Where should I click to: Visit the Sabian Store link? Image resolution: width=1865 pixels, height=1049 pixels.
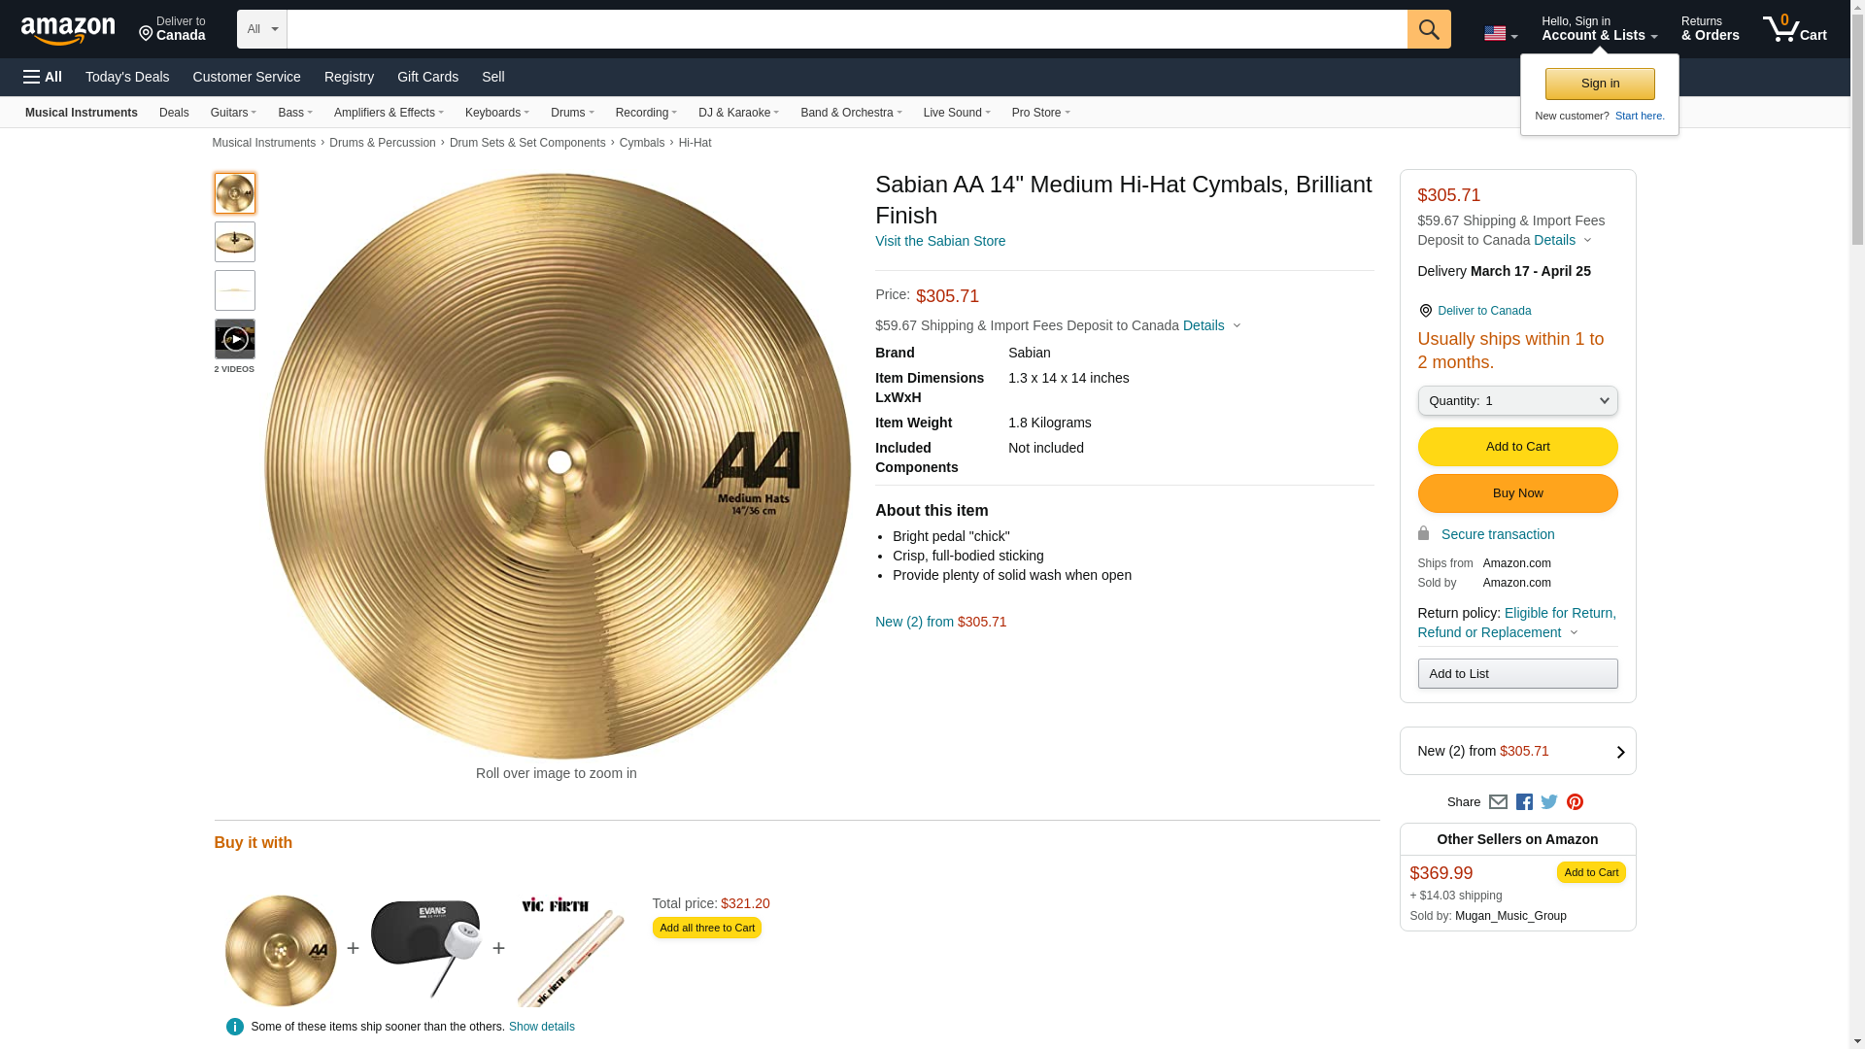pos(940,241)
